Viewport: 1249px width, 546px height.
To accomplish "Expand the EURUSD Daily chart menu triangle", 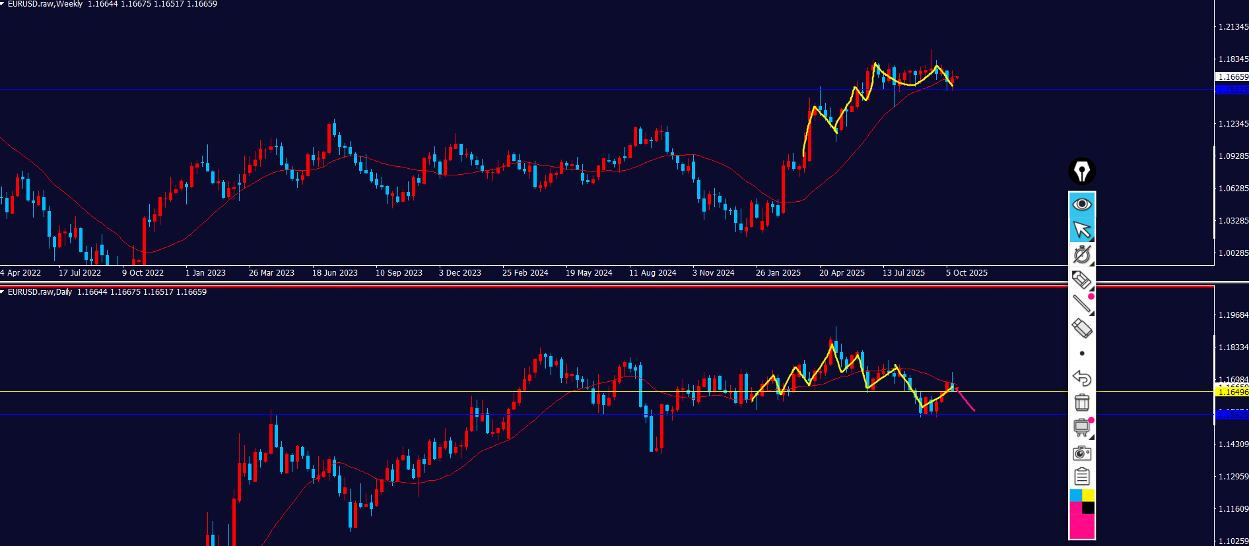I will [x=3, y=291].
